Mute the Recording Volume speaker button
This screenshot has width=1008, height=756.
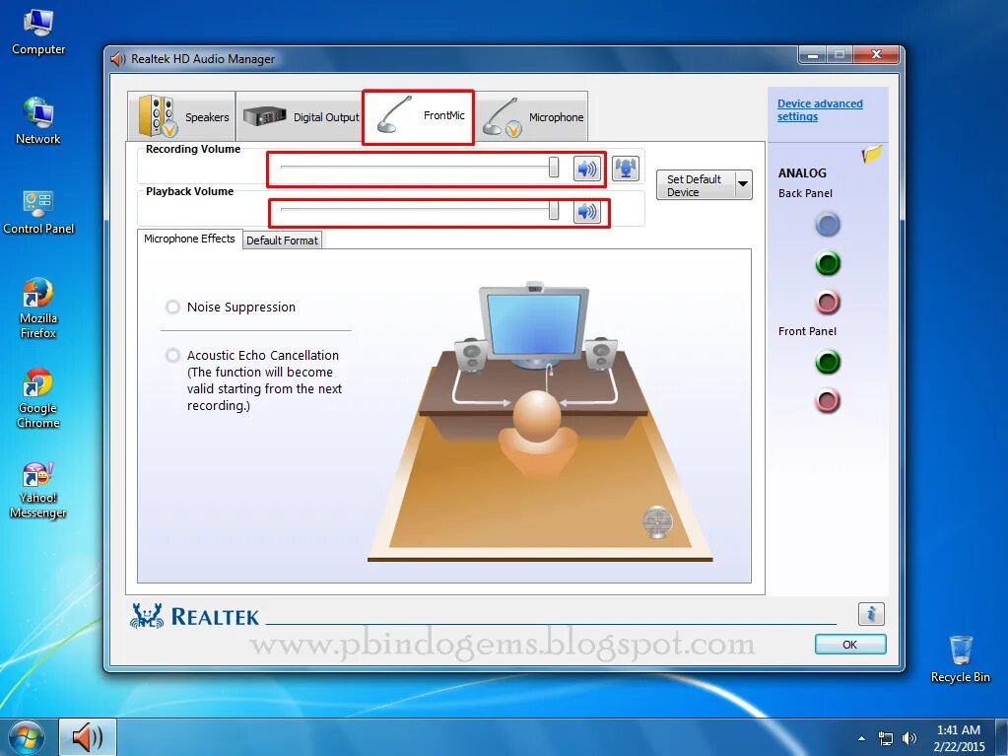point(587,170)
